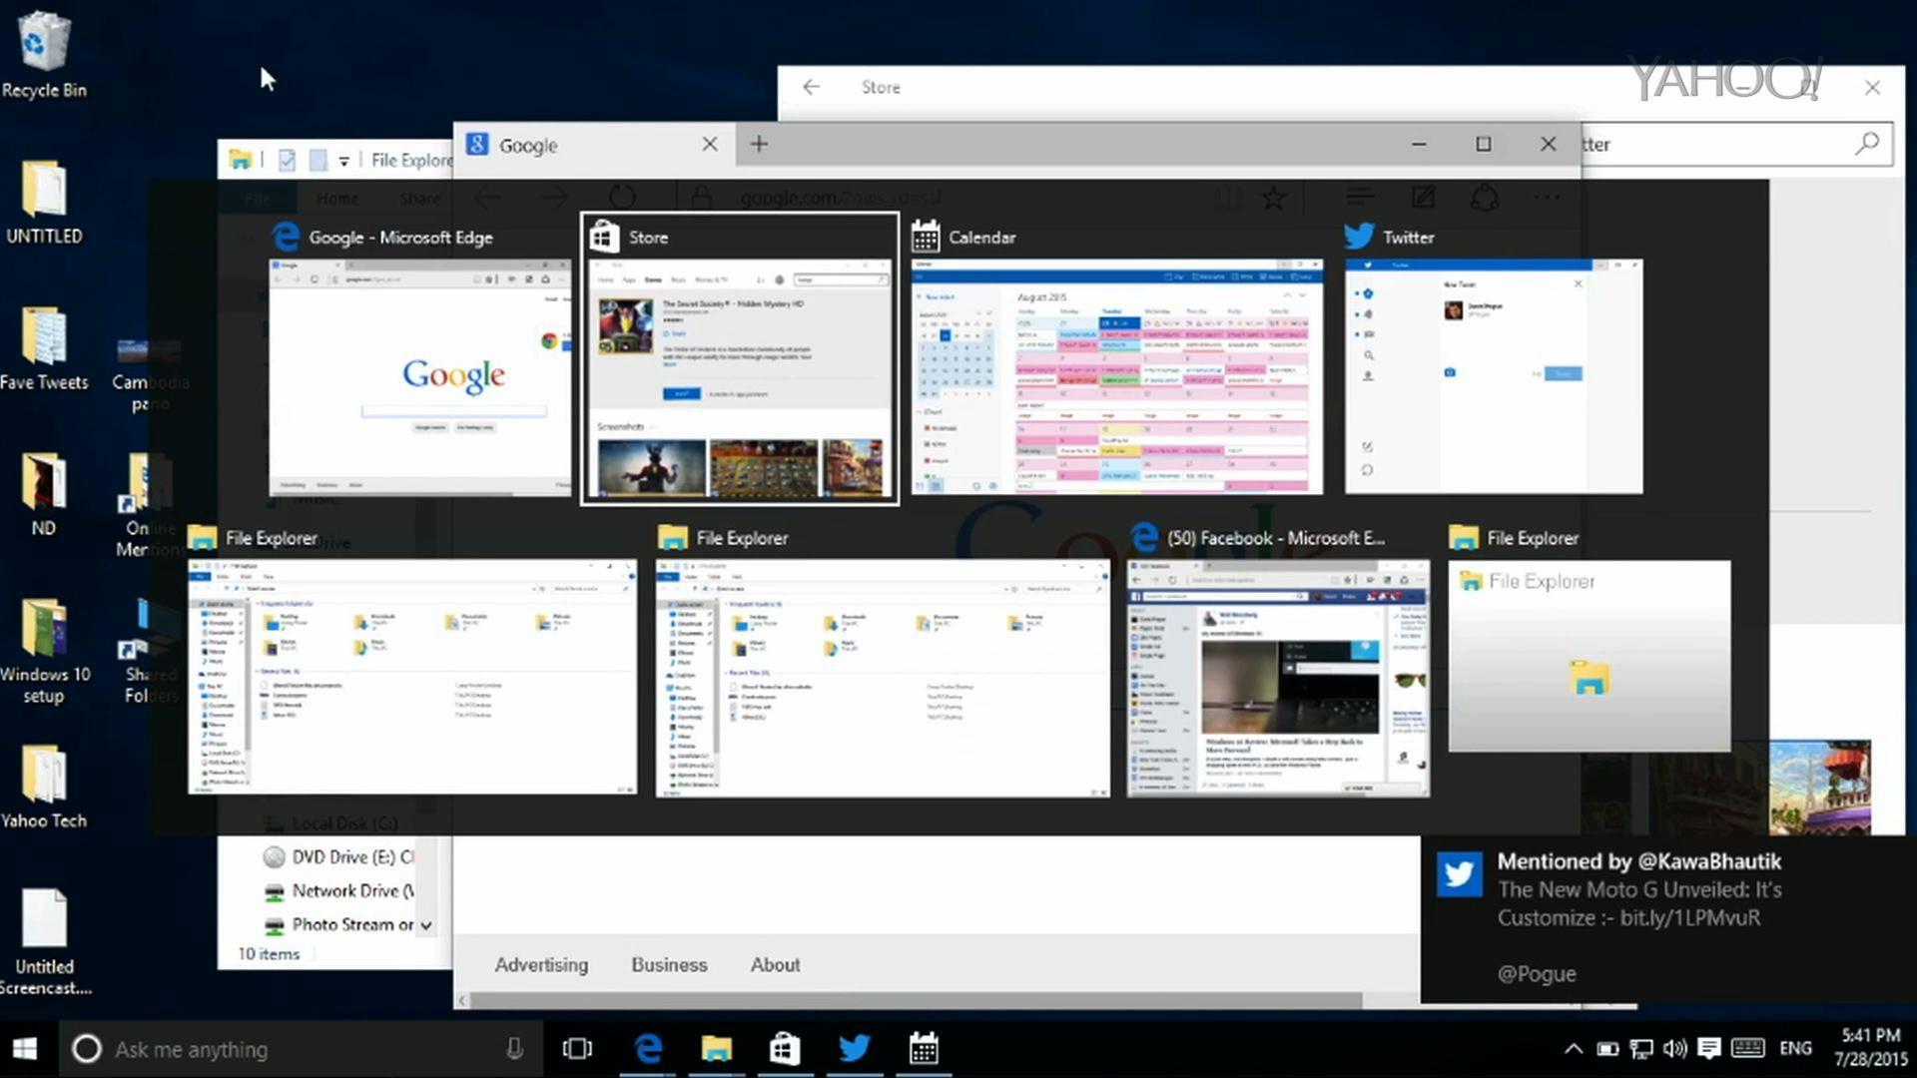Click the About link on Google page
The image size is (1917, 1078).
(775, 964)
